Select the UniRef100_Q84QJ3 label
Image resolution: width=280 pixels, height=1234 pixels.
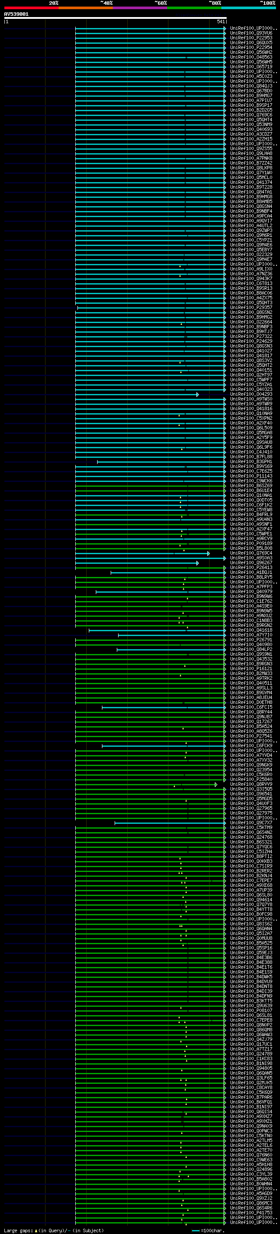(x=251, y=86)
